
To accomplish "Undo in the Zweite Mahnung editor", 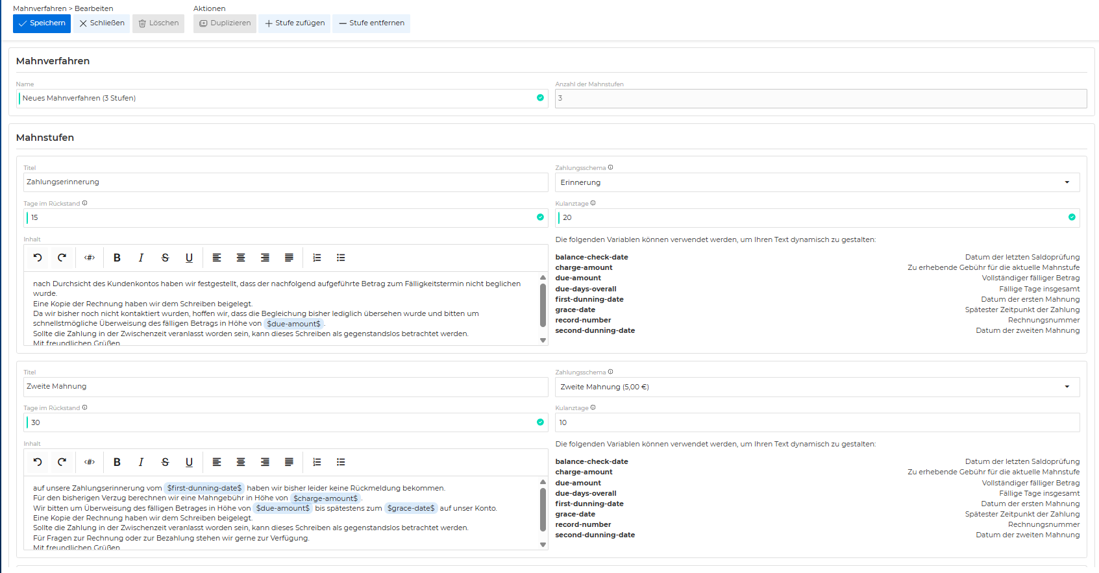I will (38, 462).
